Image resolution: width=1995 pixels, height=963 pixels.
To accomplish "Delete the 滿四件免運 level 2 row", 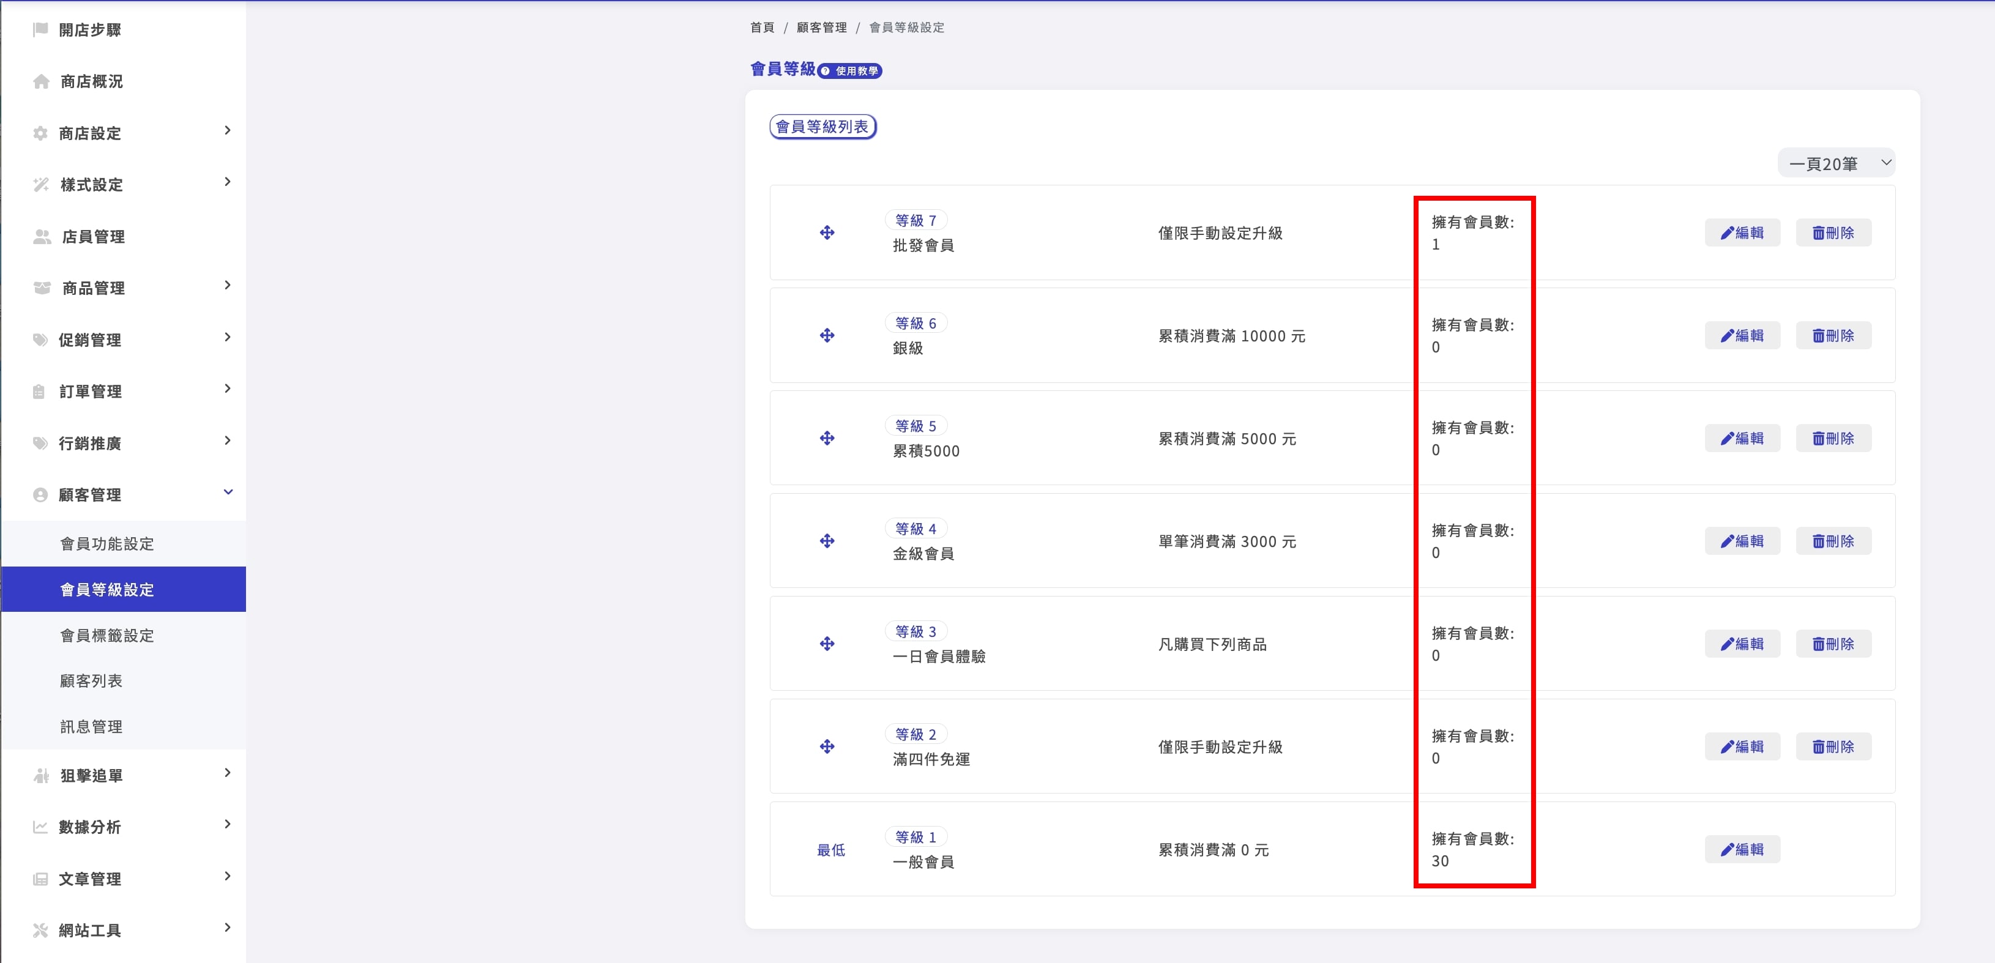I will (1833, 746).
